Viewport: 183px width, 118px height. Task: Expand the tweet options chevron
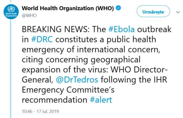coord(178,12)
